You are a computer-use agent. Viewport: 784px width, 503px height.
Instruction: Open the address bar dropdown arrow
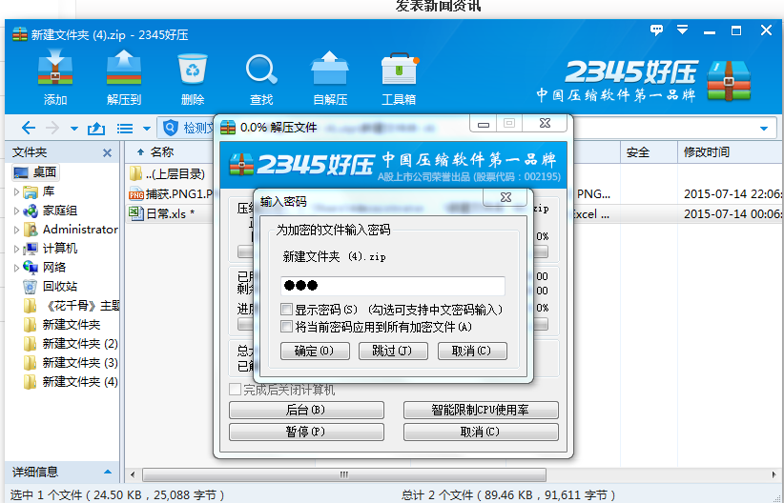coord(764,129)
